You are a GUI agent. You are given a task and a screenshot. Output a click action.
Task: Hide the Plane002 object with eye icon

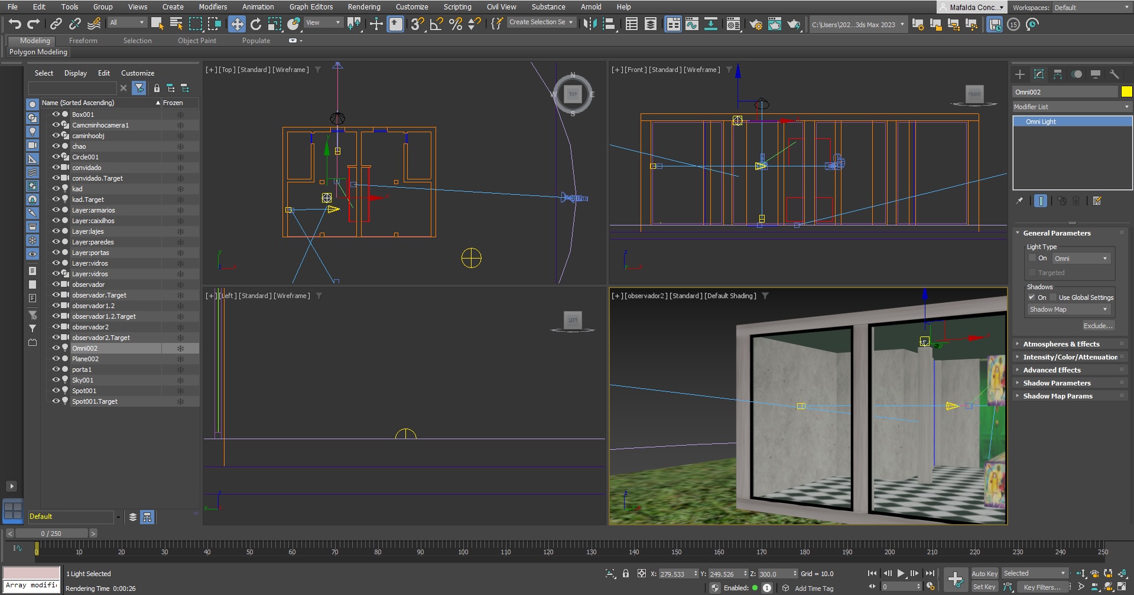[56, 359]
